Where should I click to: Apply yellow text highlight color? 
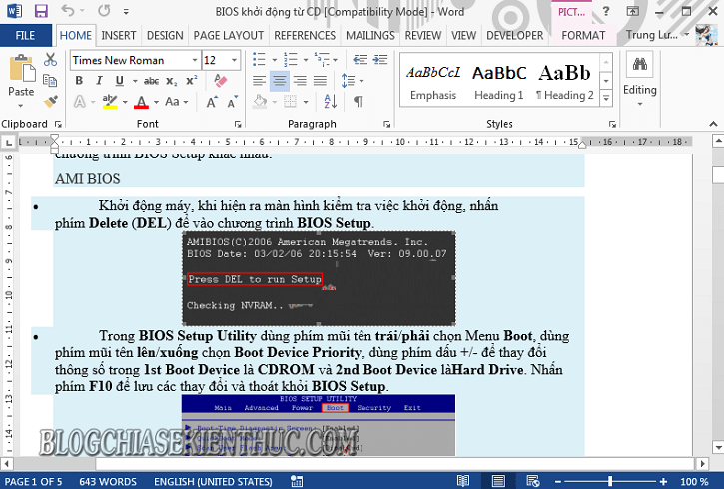pos(110,102)
